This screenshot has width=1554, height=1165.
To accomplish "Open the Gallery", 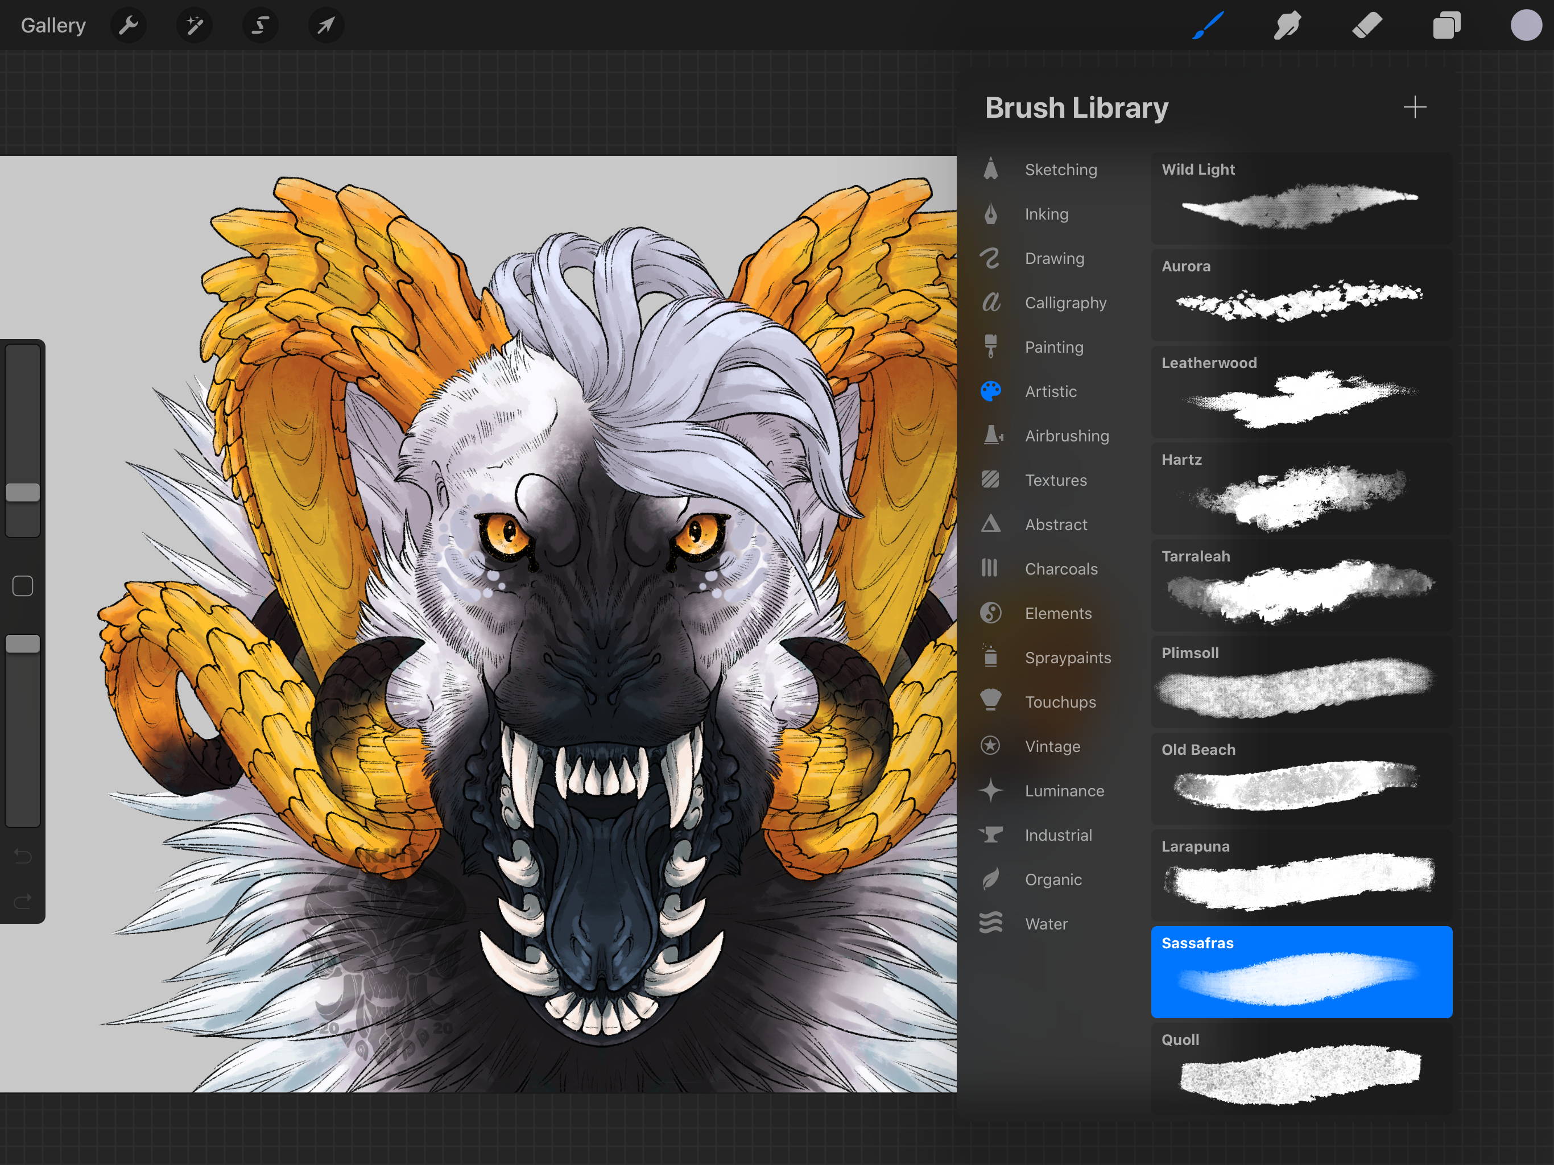I will pyautogui.click(x=53, y=25).
